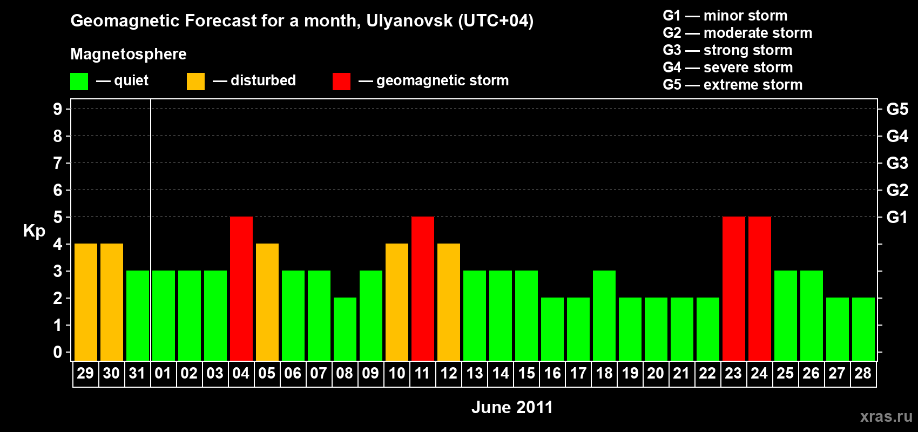Click the 'G3 — strong storm' legend line
This screenshot has width=918, height=432.
(728, 50)
